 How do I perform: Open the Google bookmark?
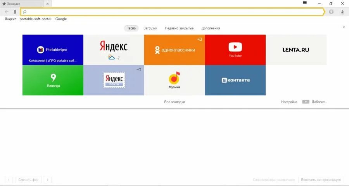61,19
